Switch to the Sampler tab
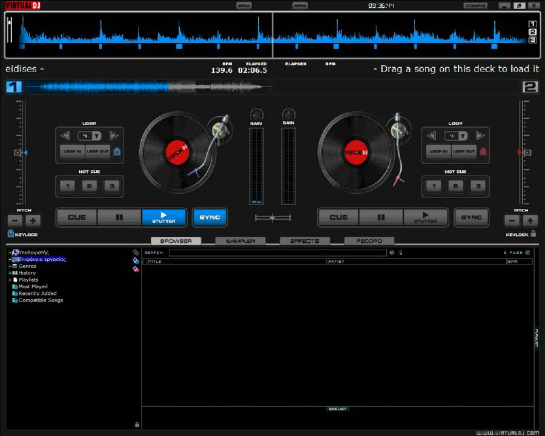Viewport: 545px width, 436px height. point(240,241)
